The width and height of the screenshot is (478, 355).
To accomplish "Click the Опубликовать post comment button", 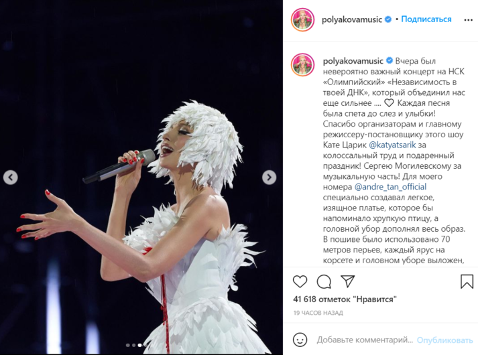I will 444,340.
